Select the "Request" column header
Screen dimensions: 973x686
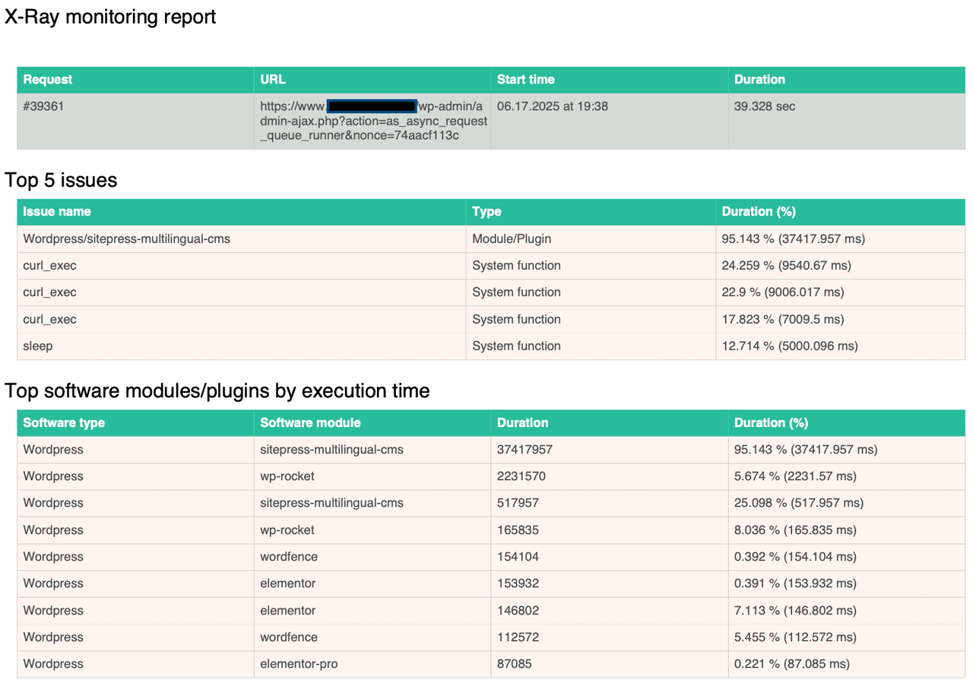135,80
